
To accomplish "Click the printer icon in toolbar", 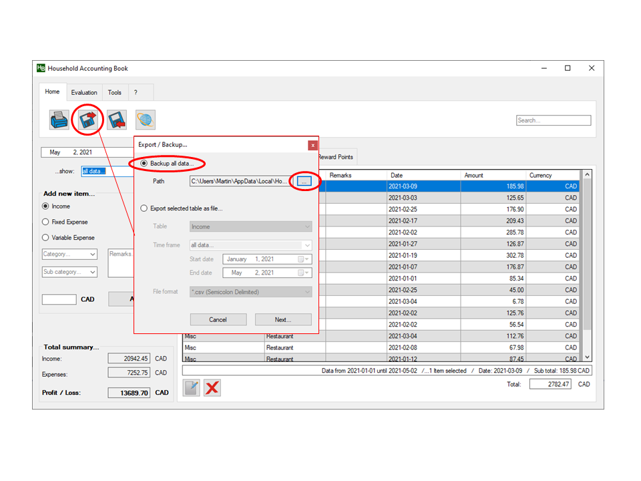I will pos(59,120).
